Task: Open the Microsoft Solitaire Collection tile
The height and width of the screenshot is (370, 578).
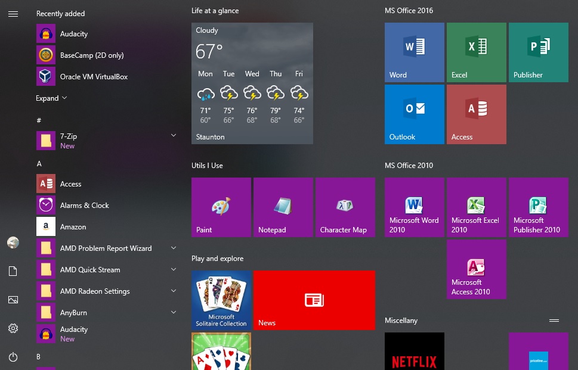Action: click(221, 300)
